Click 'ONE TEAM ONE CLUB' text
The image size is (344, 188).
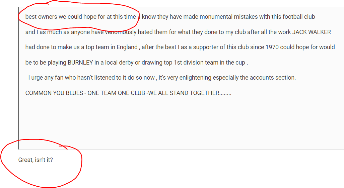pyautogui.click(x=116, y=93)
